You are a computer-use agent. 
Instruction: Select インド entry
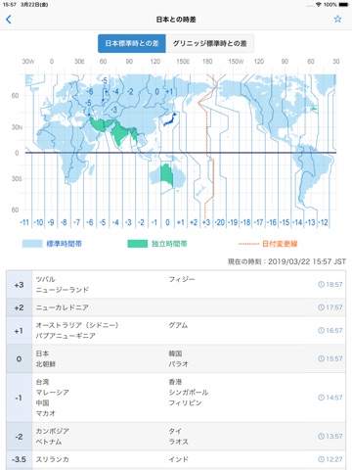point(178,459)
